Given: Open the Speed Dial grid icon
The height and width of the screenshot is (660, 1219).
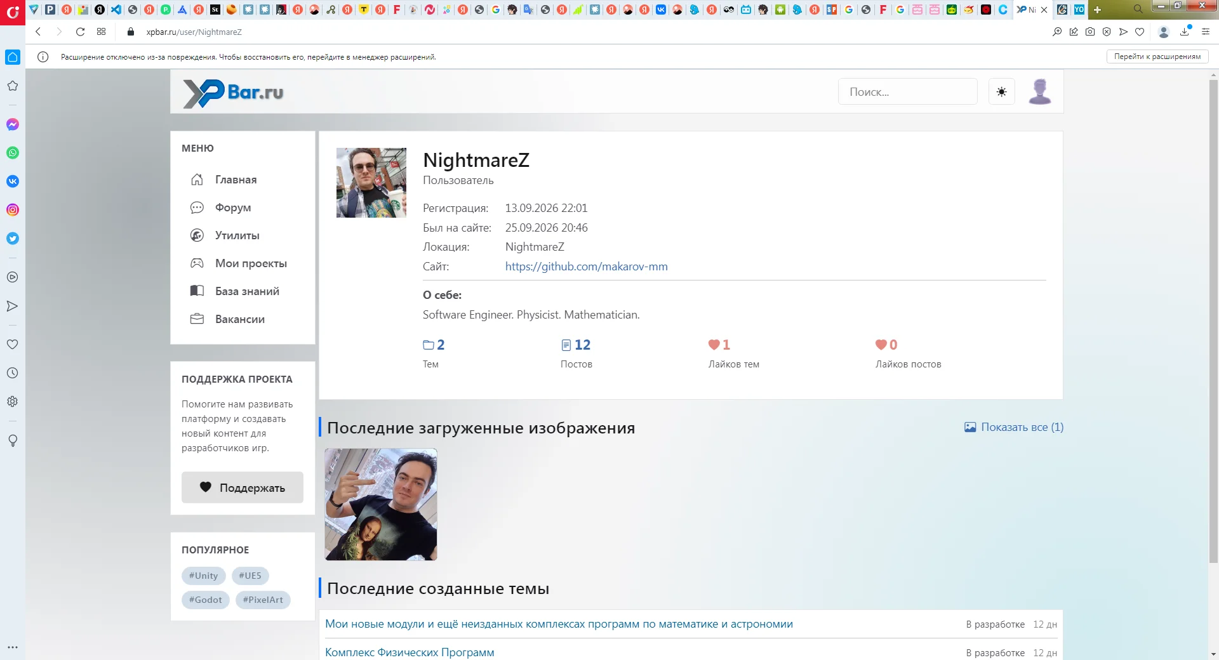Looking at the screenshot, I should 101,32.
